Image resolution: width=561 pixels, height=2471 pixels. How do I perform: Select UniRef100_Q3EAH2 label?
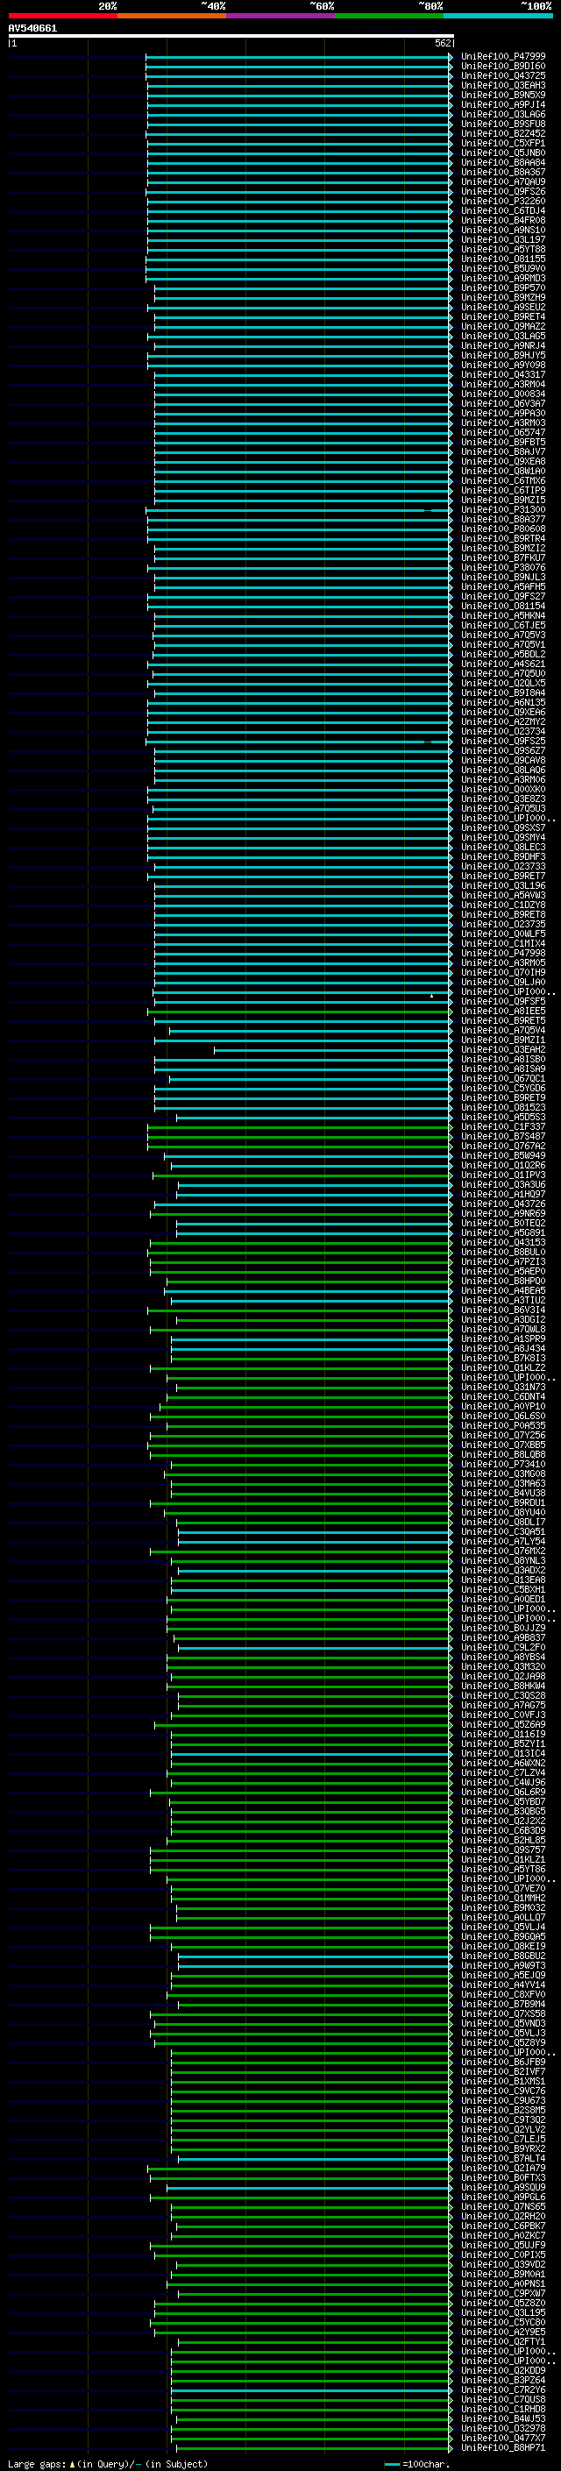coord(503,1049)
